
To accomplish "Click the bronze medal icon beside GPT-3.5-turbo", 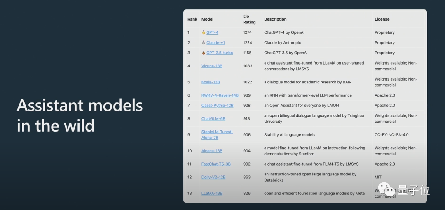I will point(204,53).
